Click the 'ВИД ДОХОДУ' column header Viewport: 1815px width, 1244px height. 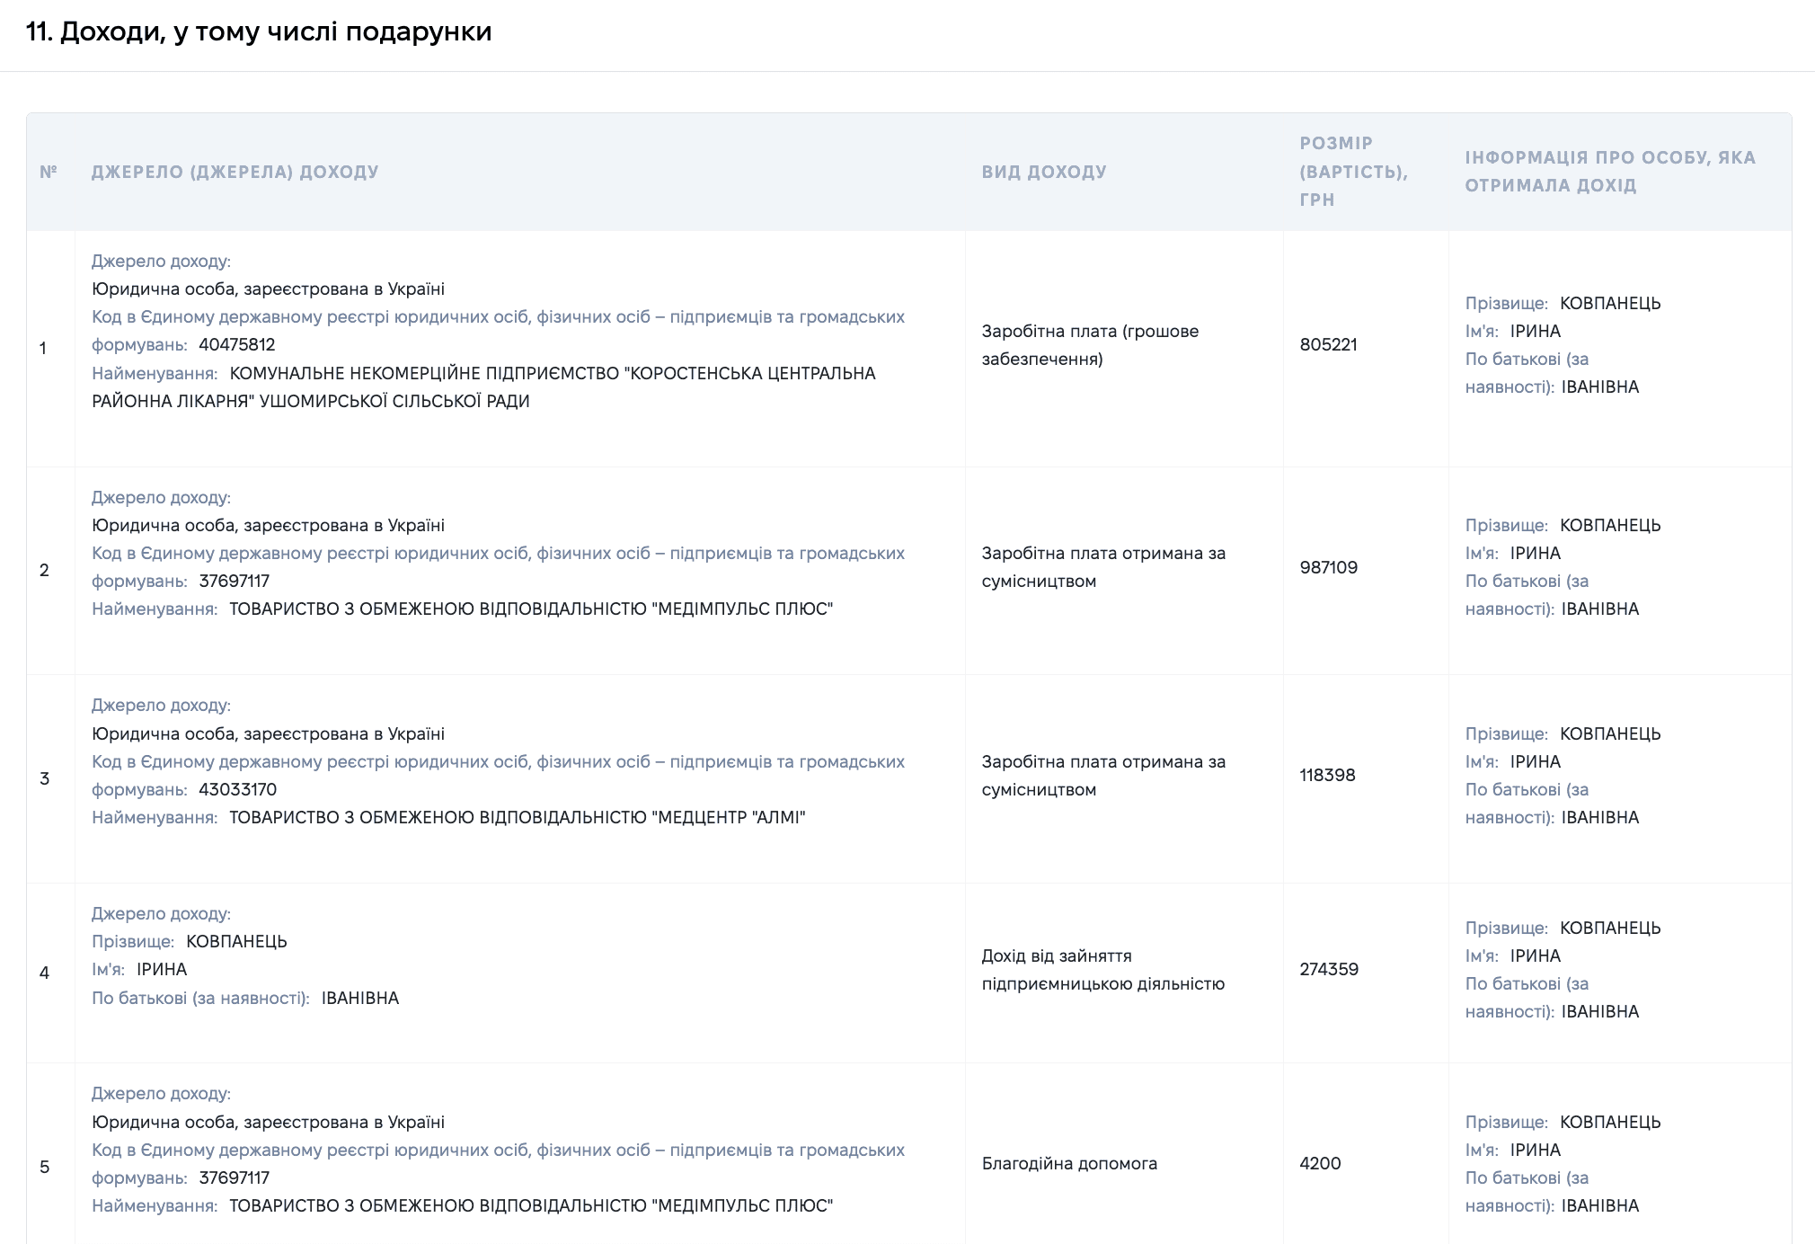[x=1044, y=172]
